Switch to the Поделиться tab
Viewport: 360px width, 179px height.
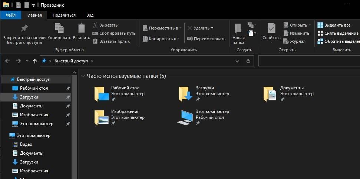[64, 16]
